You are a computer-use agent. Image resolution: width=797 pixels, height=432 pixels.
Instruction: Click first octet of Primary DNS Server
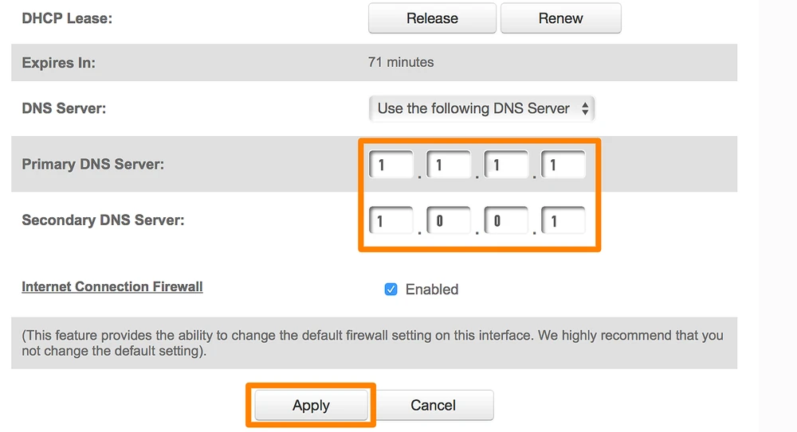pos(391,165)
